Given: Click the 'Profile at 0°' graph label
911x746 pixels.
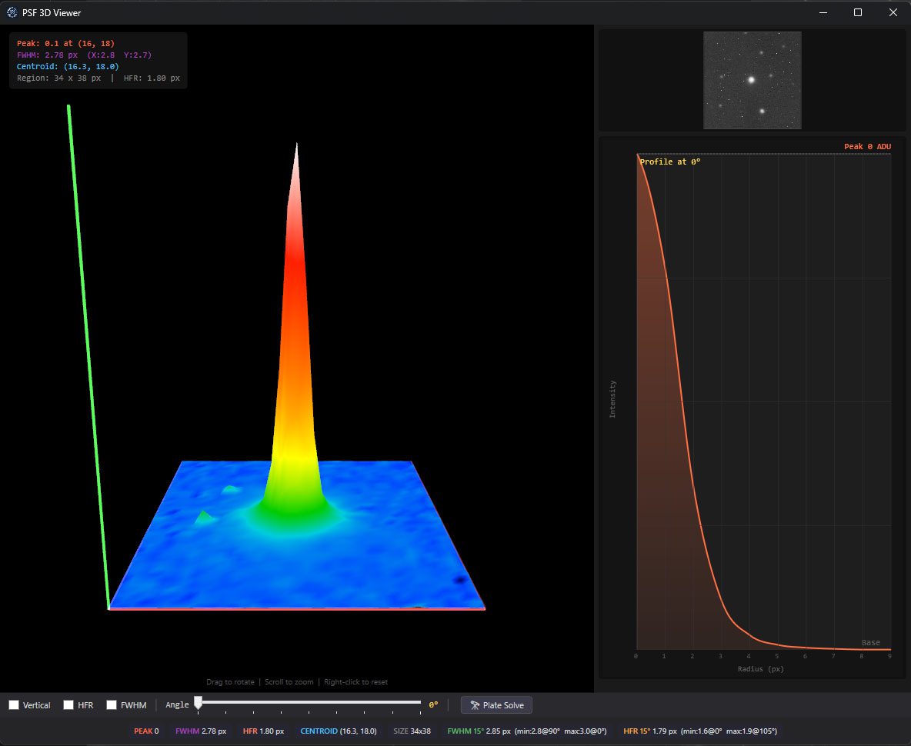Looking at the screenshot, I should 670,162.
